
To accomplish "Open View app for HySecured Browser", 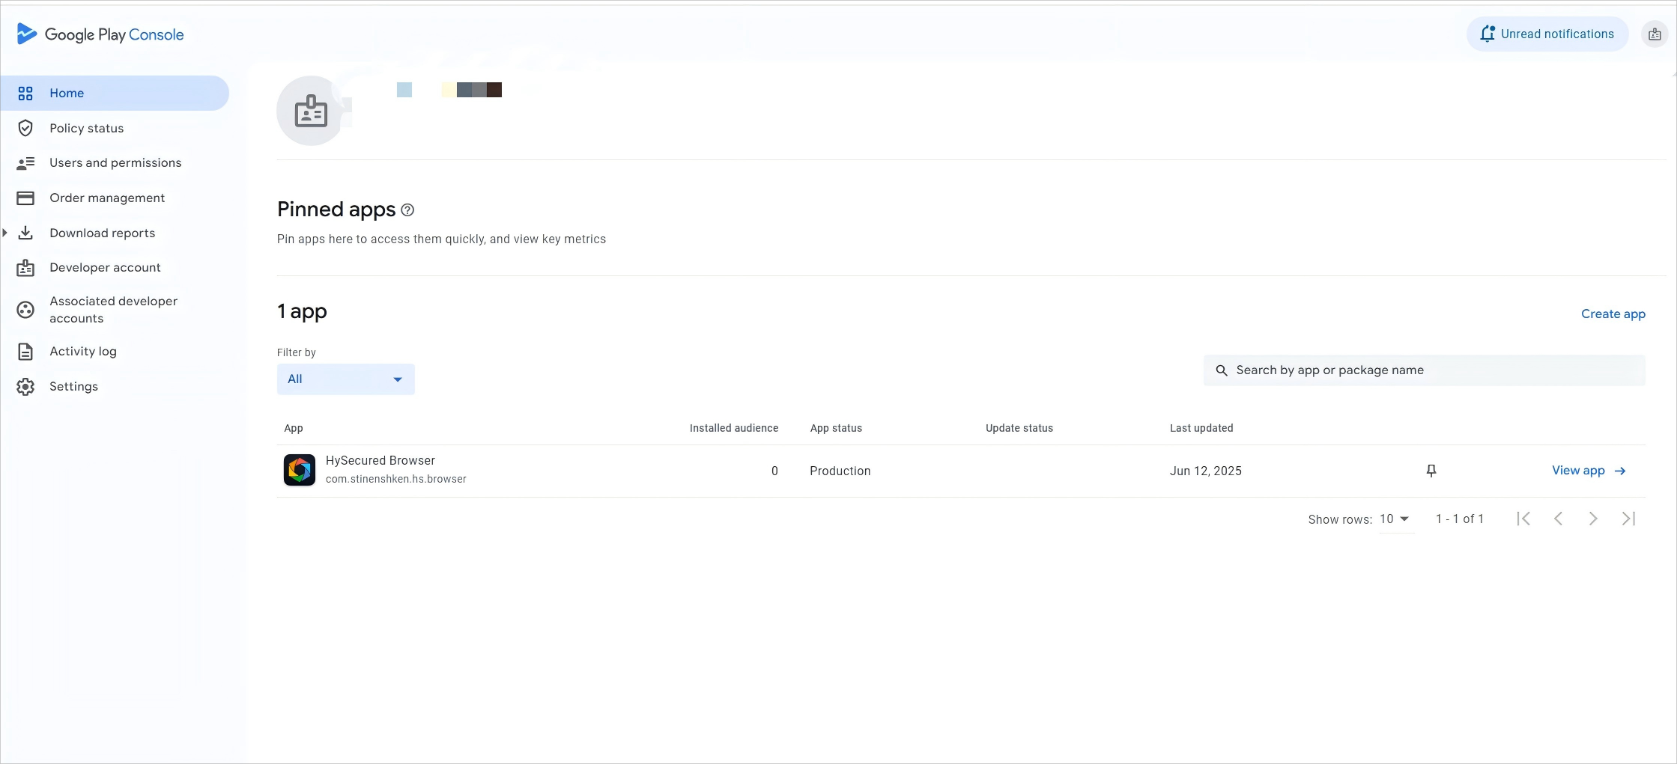I will [x=1588, y=471].
